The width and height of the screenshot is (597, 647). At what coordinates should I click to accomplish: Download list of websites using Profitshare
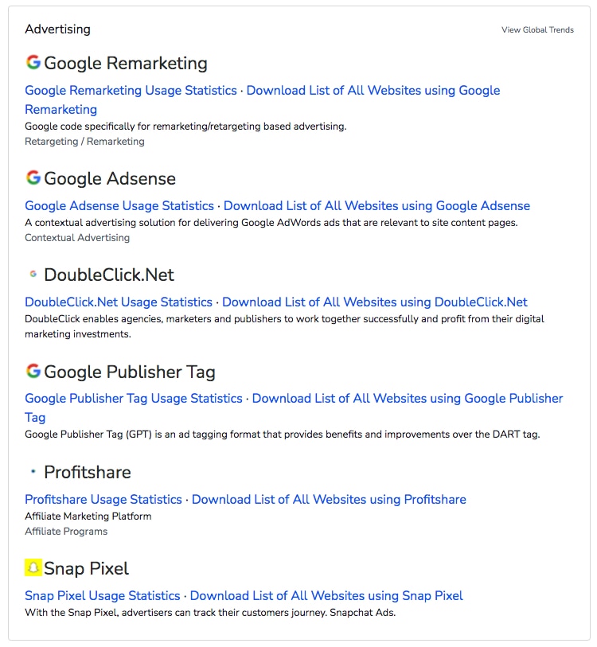[x=329, y=500]
